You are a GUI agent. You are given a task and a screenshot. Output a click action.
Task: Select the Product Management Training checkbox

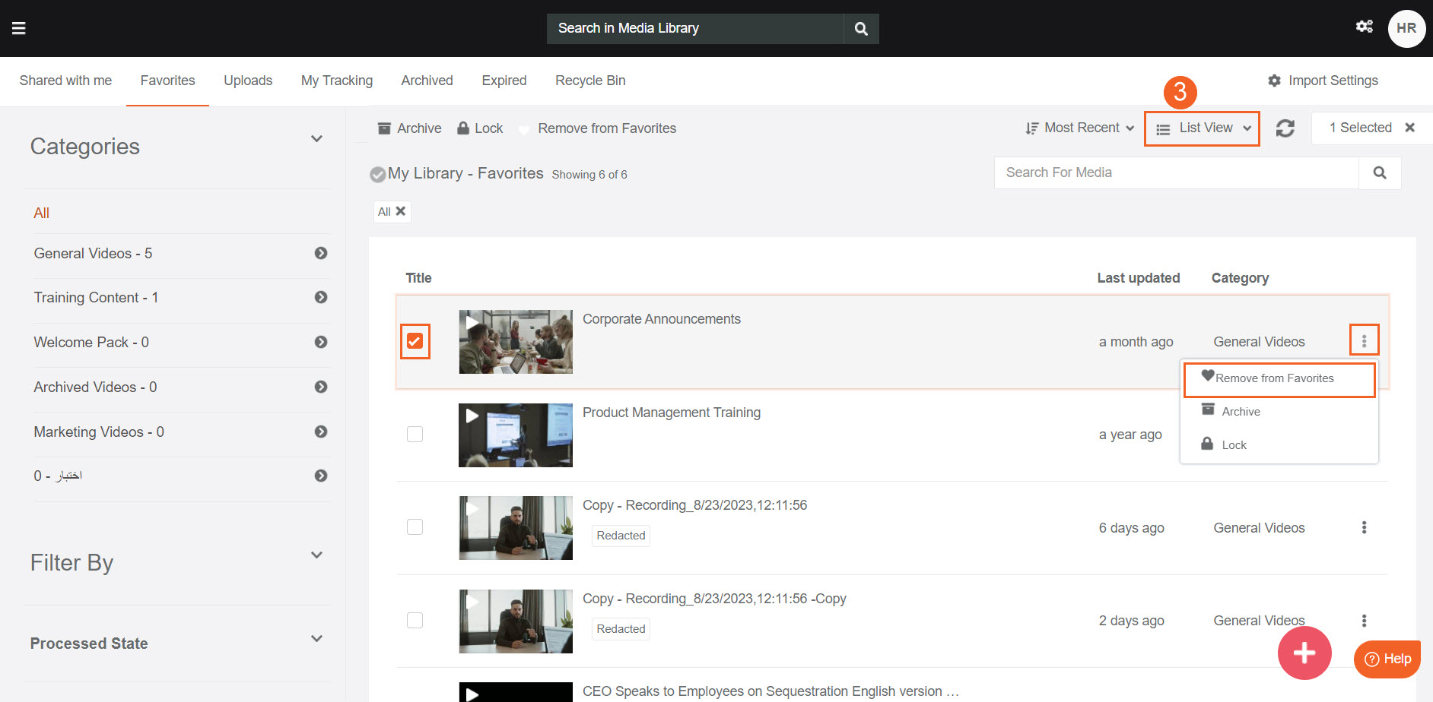click(x=415, y=434)
